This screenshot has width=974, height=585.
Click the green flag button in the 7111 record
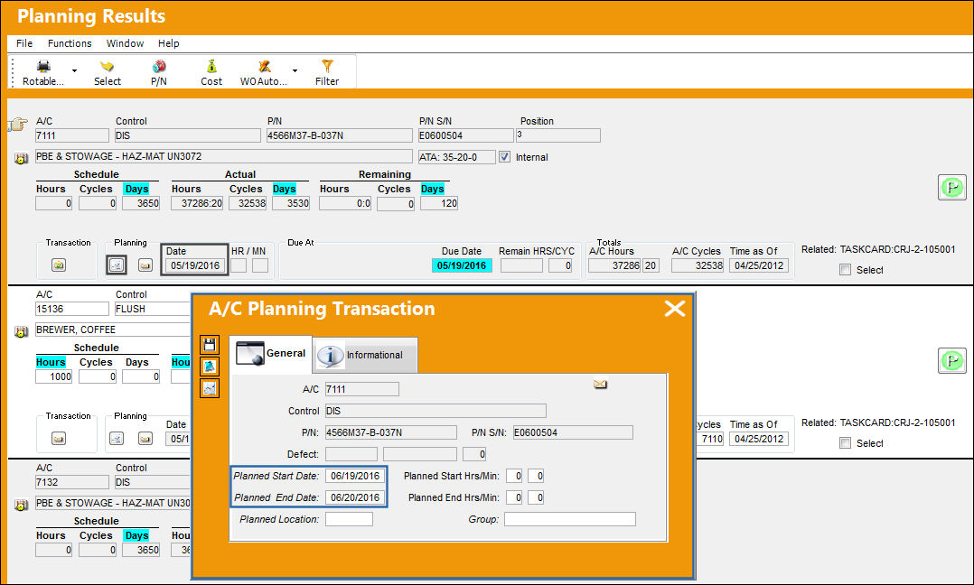pyautogui.click(x=951, y=188)
